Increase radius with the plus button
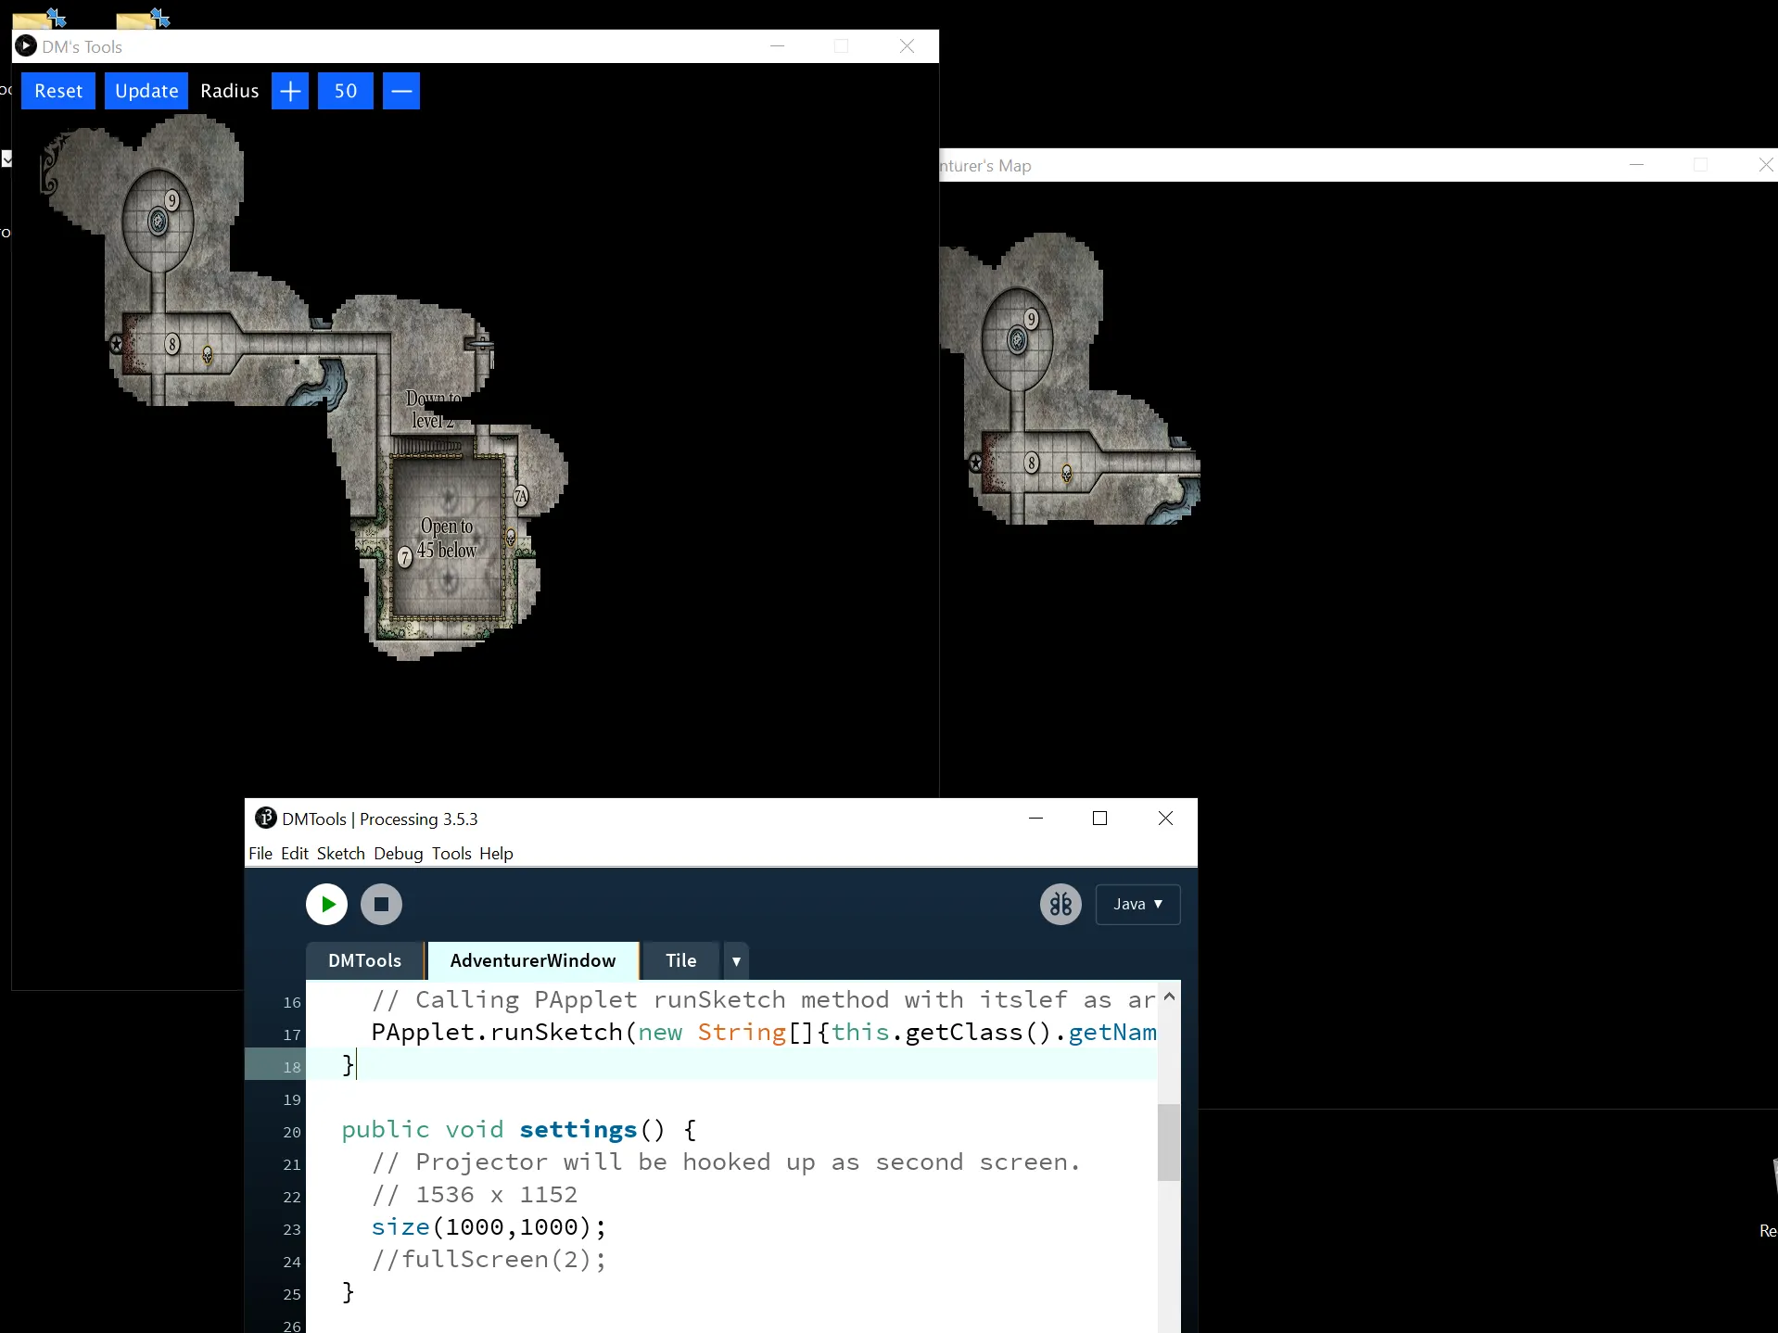 point(290,91)
